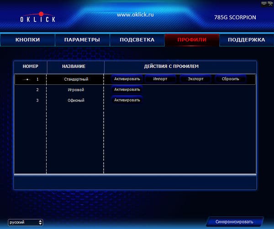Click the Синхронизировать button

point(235,222)
